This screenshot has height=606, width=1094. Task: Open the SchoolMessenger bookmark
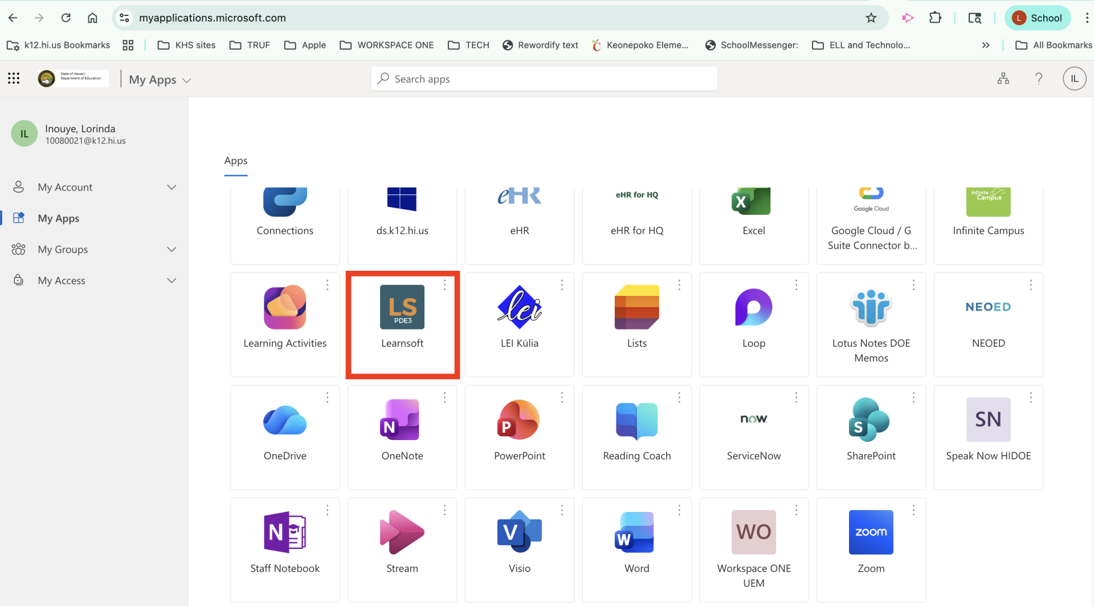click(x=752, y=45)
